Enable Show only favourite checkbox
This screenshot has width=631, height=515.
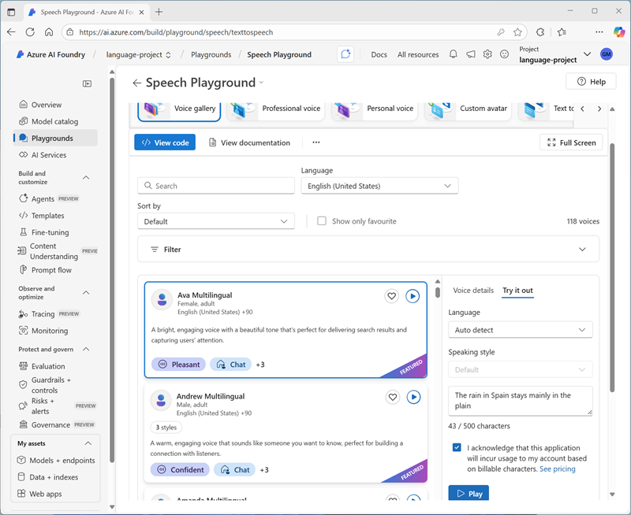322,221
